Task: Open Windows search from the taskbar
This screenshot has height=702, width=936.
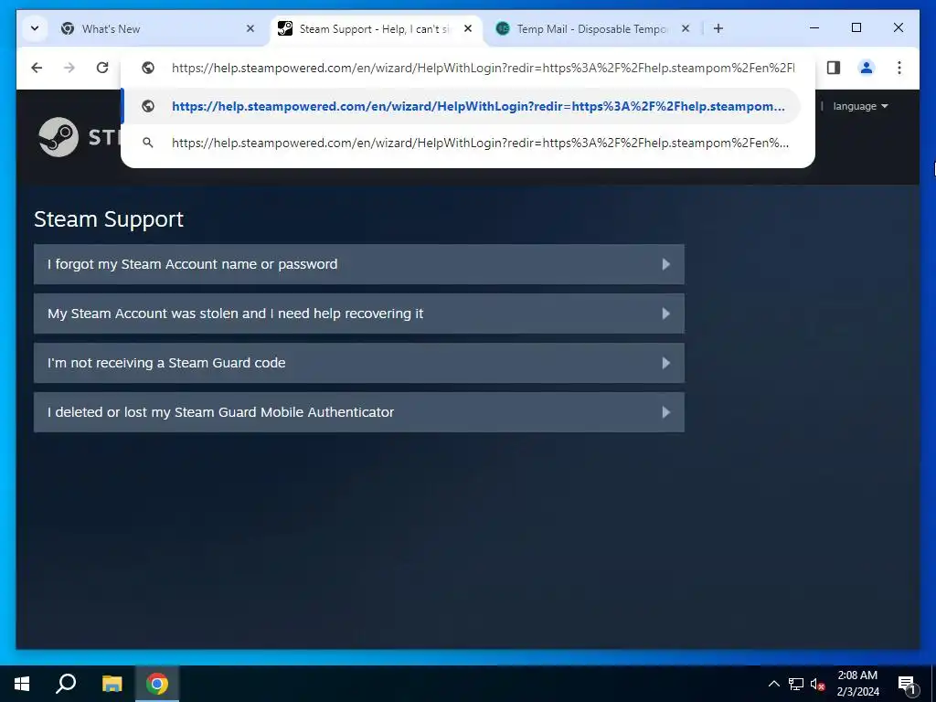Action: 66,684
